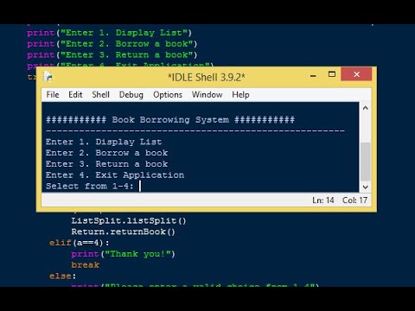
Task: Close the IDLE Shell window
Action: point(356,74)
